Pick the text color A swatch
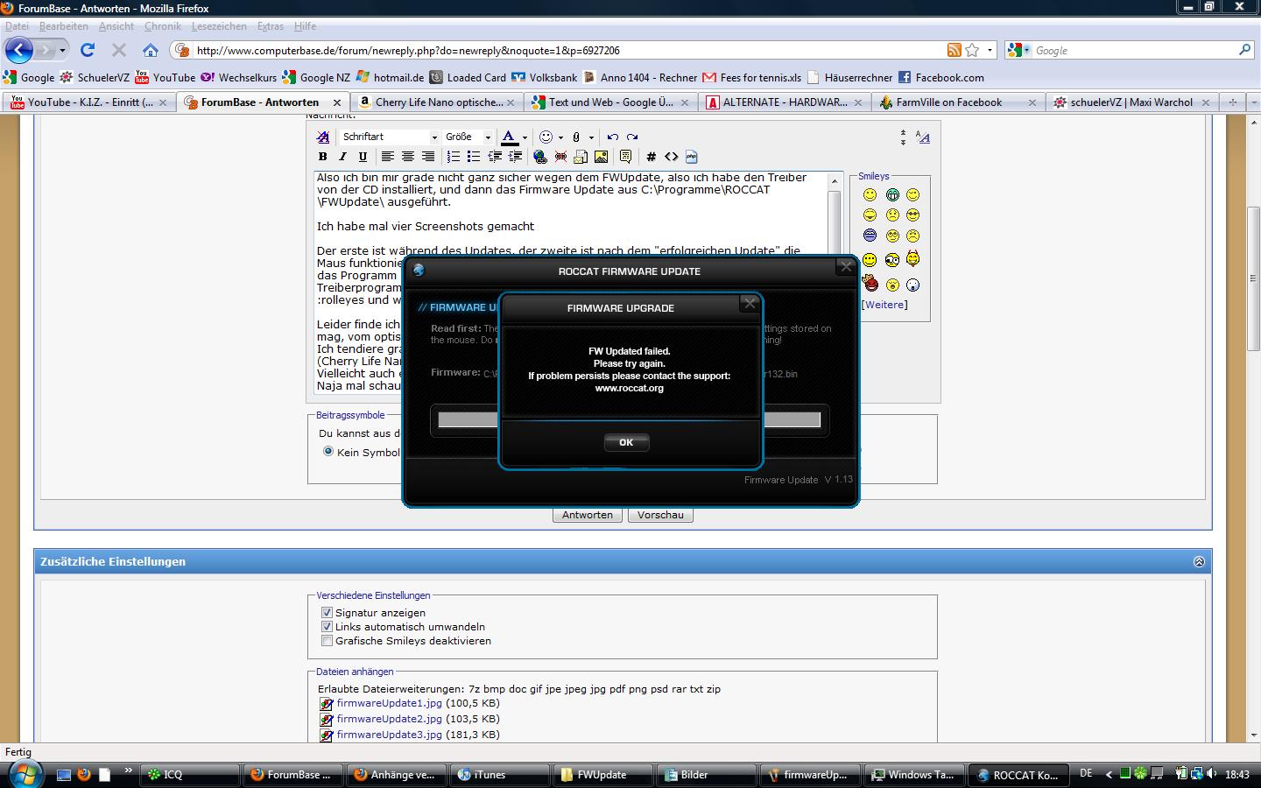The height and width of the screenshot is (788, 1261). [x=509, y=137]
